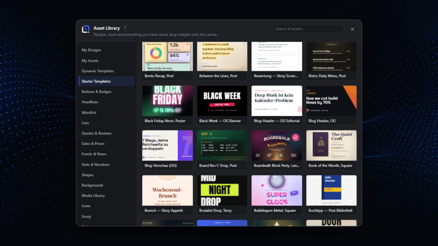Open the help question mark icon
The height and width of the screenshot is (246, 438).
125,28
